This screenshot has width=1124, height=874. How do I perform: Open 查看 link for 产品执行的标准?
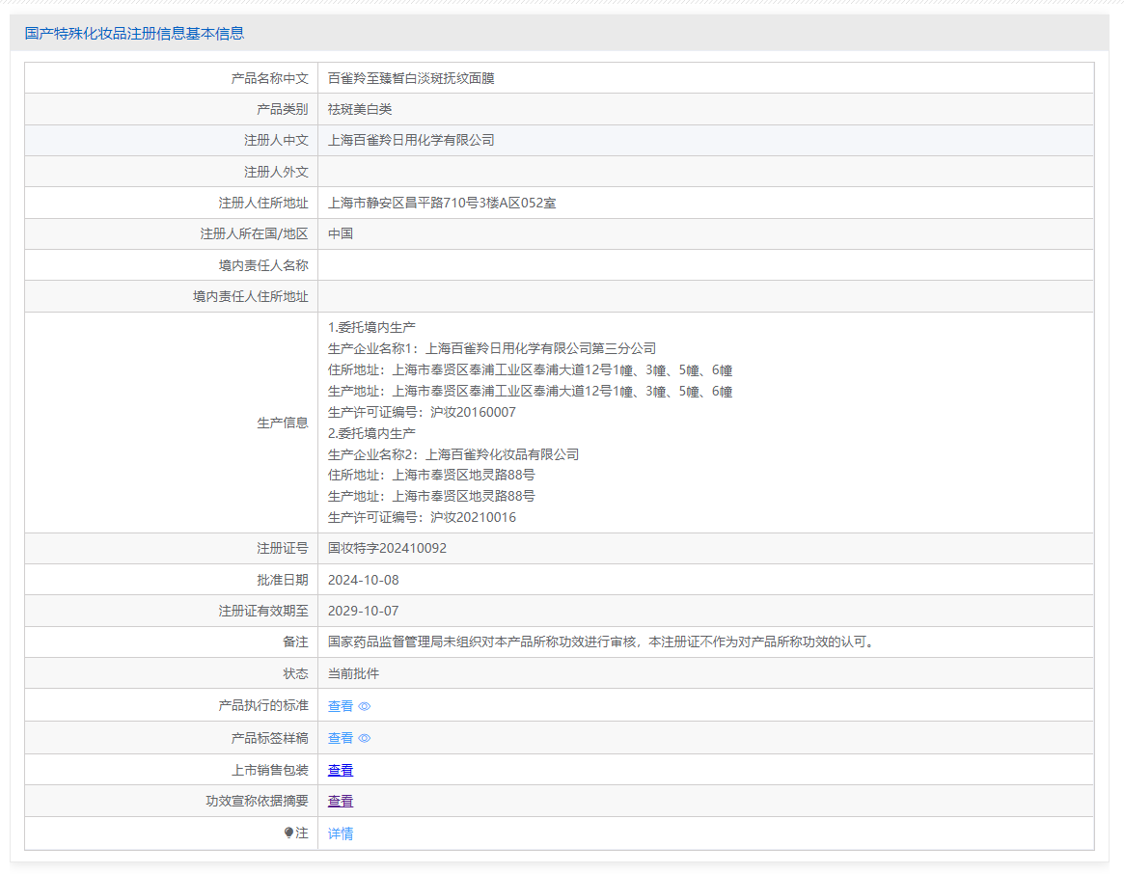click(x=341, y=706)
